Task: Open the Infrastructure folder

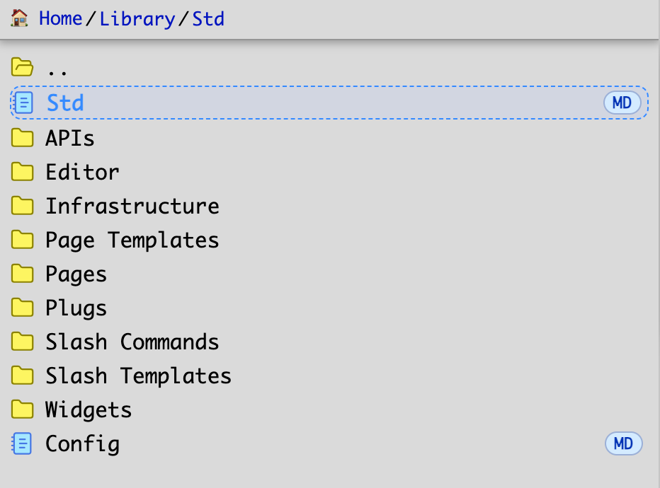Action: click(132, 207)
